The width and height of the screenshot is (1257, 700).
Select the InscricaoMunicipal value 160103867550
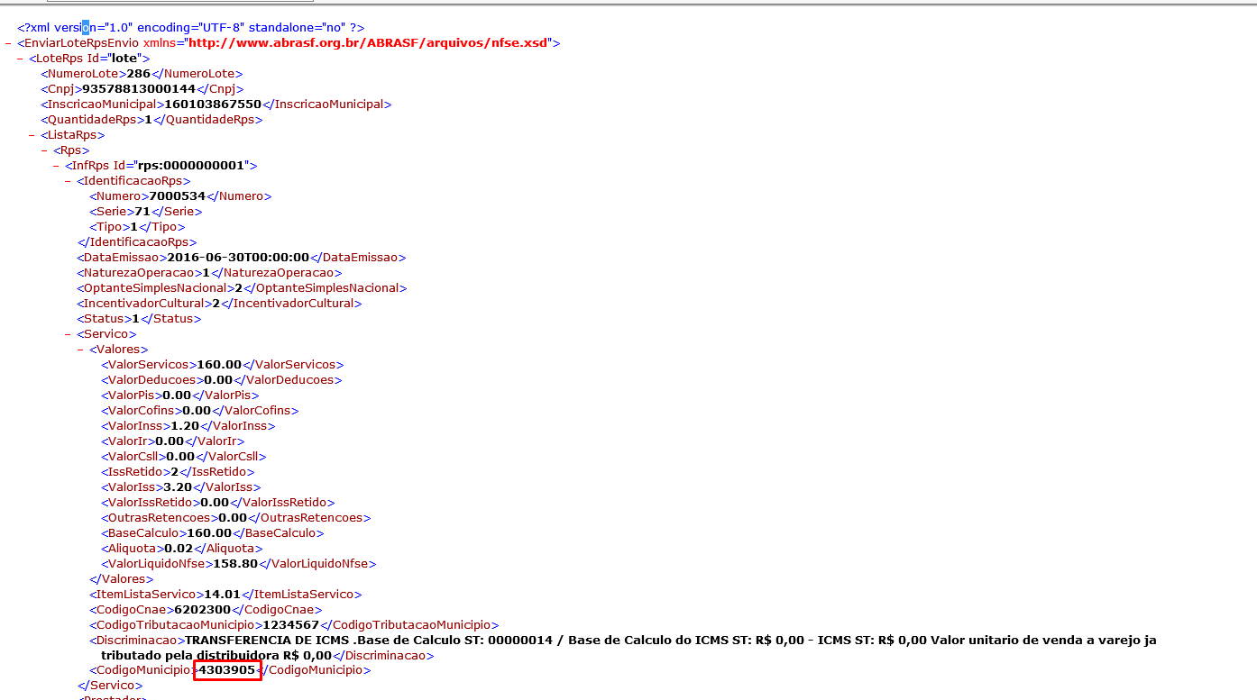[x=213, y=105]
